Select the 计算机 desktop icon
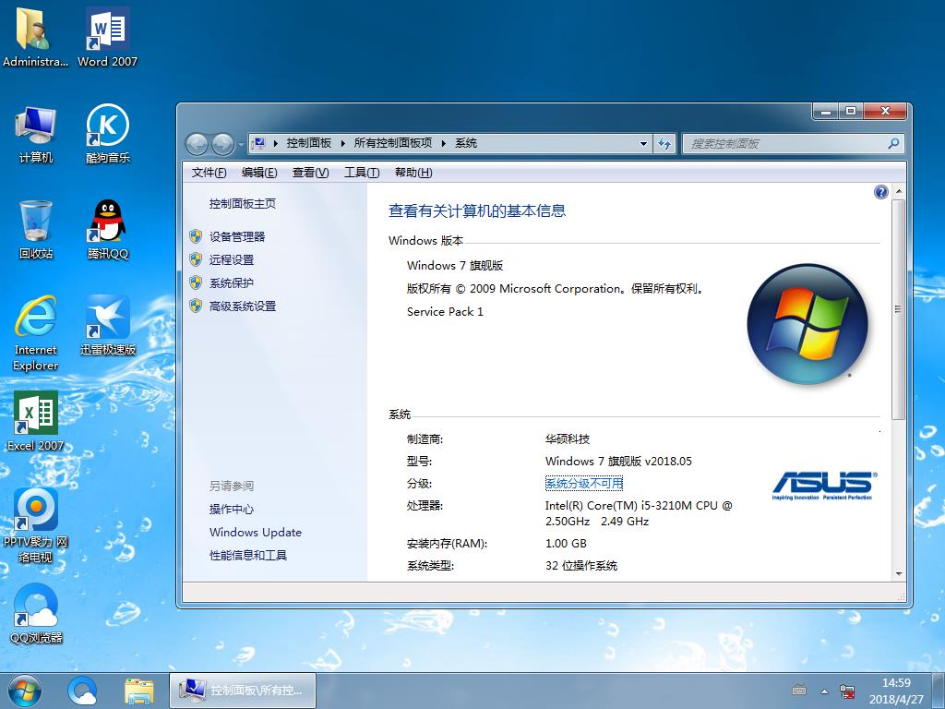 click(36, 135)
